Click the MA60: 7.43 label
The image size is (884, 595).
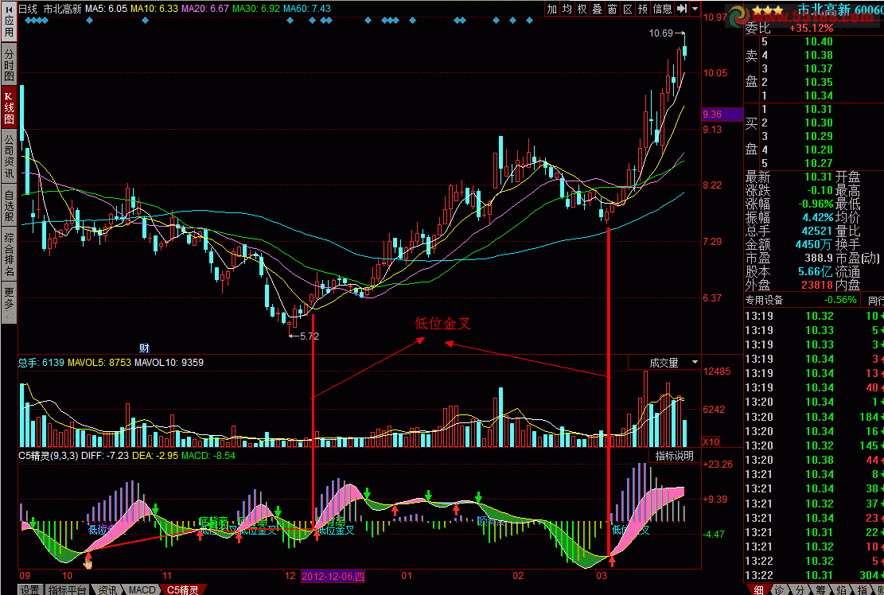[306, 9]
